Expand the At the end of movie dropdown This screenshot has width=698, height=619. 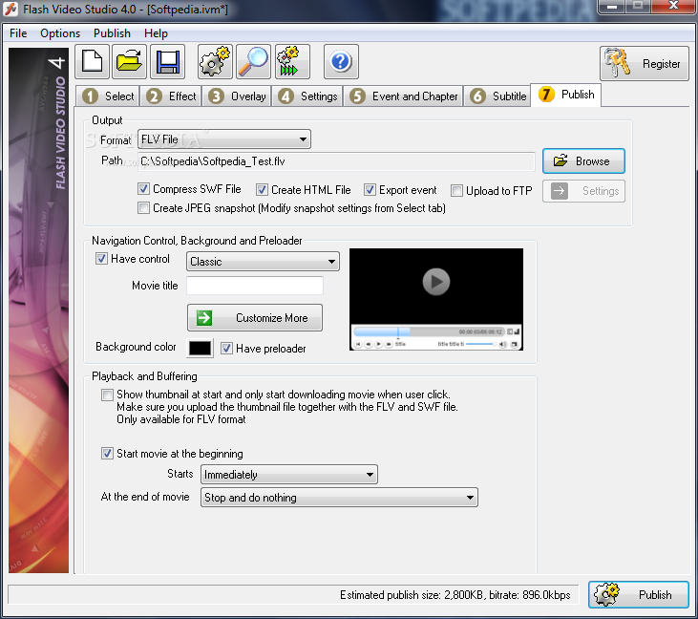339,498
